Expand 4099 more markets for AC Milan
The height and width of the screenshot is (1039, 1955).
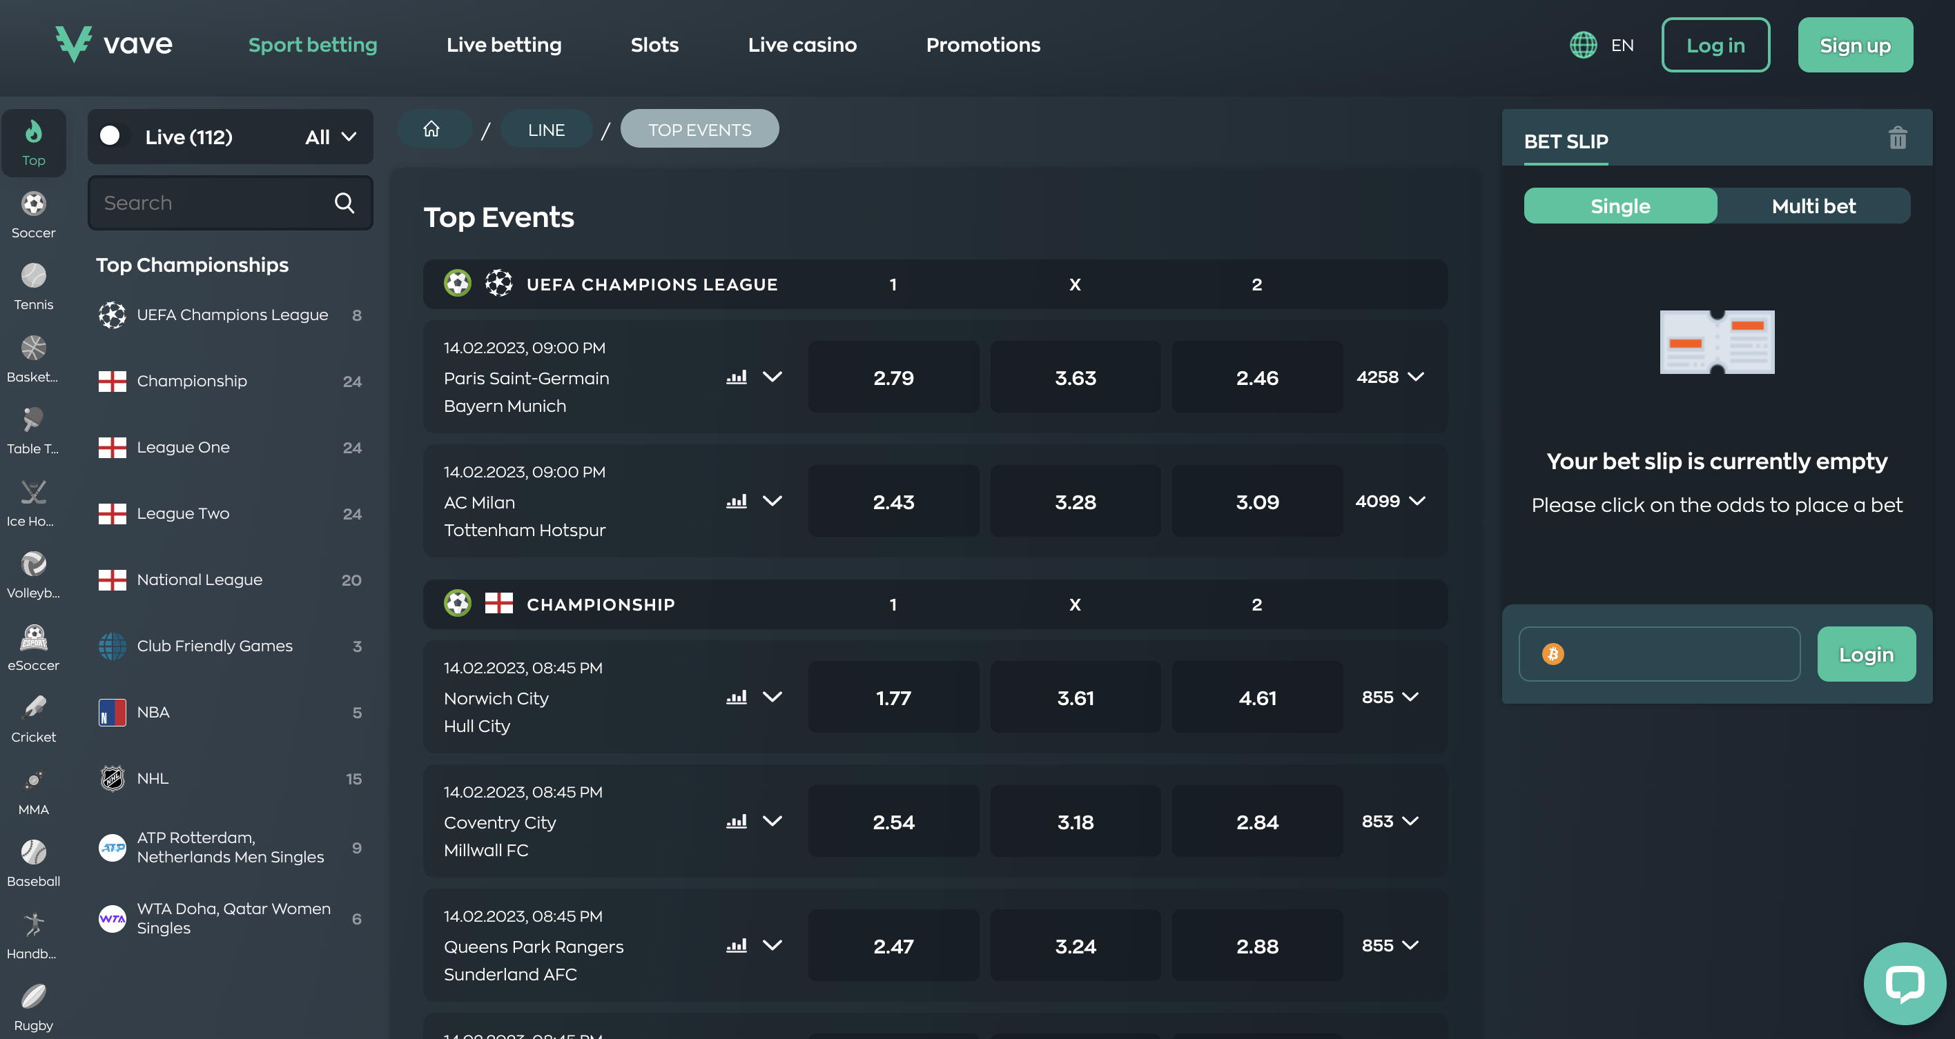(1390, 502)
